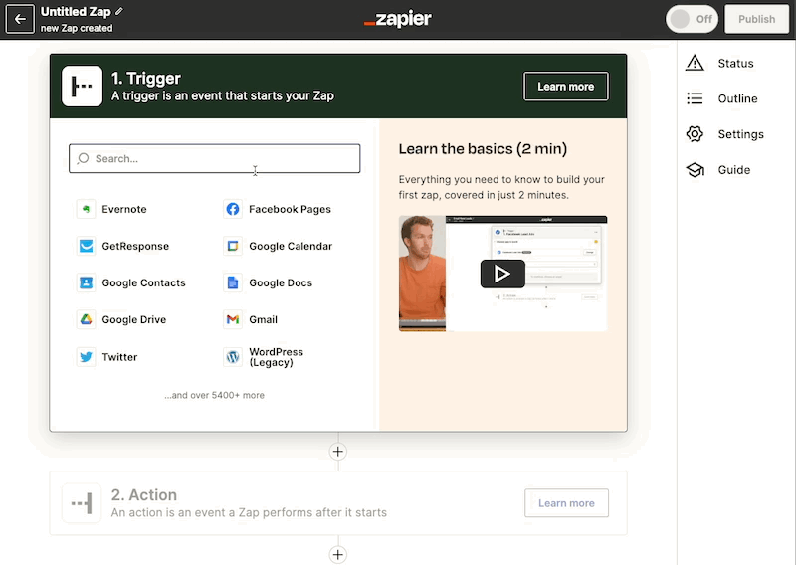The width and height of the screenshot is (796, 565).
Task: Add step with plus below Trigger
Action: point(338,452)
